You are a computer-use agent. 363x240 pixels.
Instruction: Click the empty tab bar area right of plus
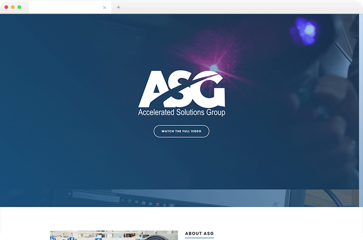(x=235, y=7)
